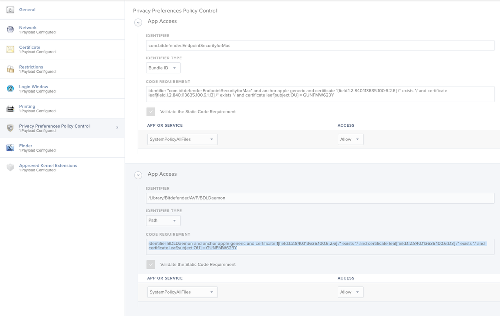
Task: Open the Path identifier type dropdown
Action: point(163,220)
